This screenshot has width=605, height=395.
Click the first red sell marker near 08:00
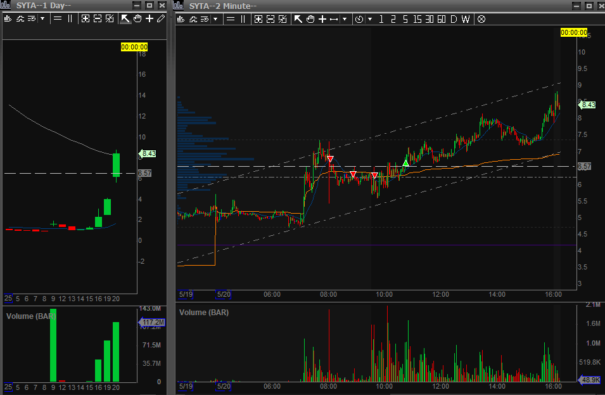tap(330, 159)
